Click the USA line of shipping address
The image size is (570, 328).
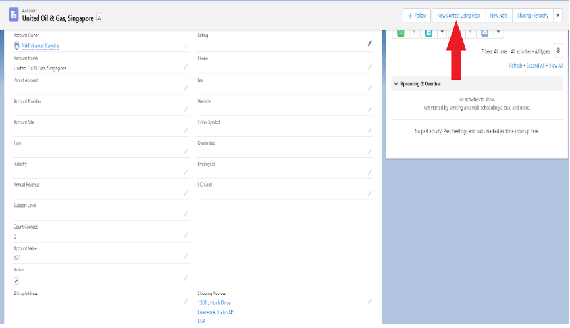pos(201,321)
